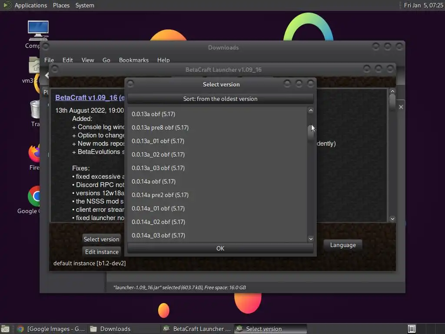Open BetaCraft v1.09_16 changelog link

click(x=90, y=98)
